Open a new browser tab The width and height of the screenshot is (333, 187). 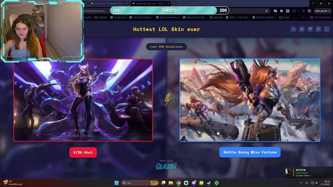174,3
